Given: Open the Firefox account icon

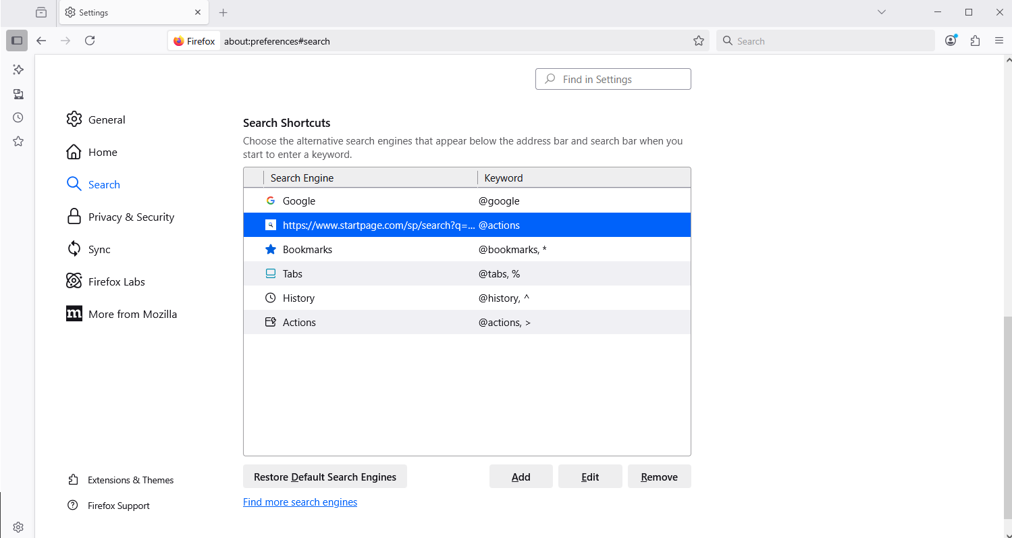Looking at the screenshot, I should (x=951, y=41).
